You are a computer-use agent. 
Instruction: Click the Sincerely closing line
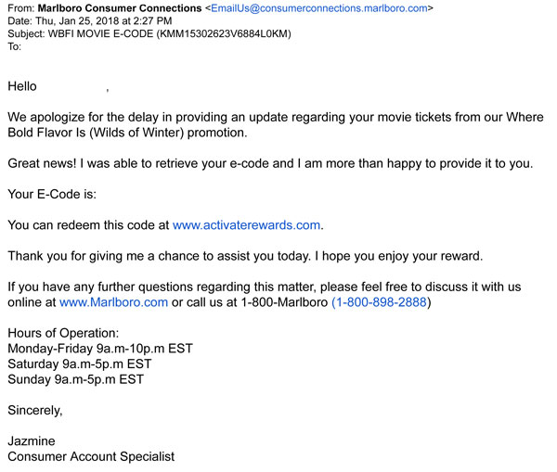pyautogui.click(x=34, y=409)
